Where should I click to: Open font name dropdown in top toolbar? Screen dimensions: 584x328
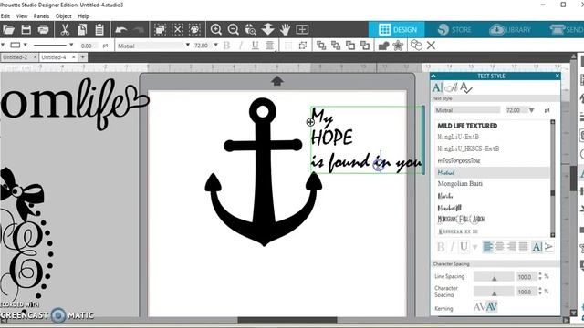(x=187, y=45)
